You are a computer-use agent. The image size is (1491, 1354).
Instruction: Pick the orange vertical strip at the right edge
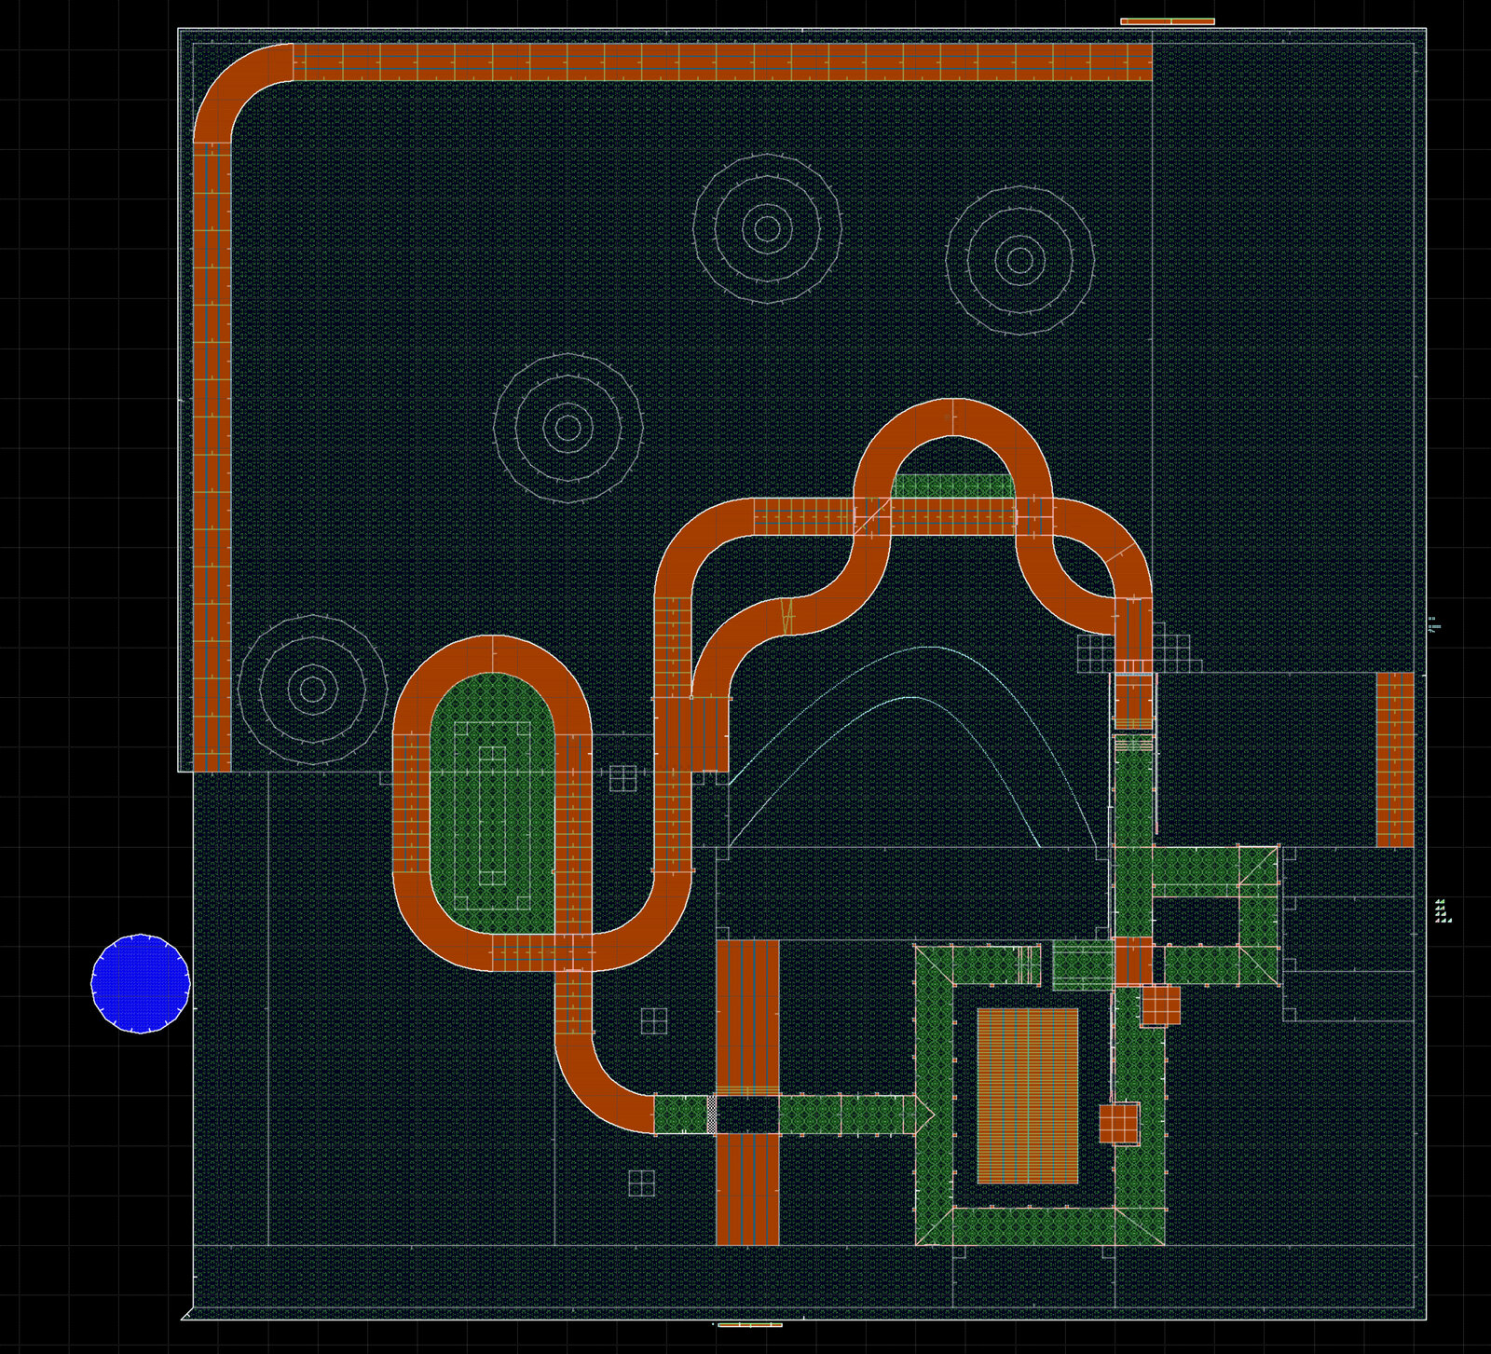1395,759
